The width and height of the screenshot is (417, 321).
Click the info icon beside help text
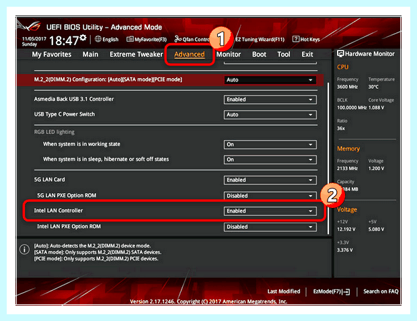tap(24, 250)
